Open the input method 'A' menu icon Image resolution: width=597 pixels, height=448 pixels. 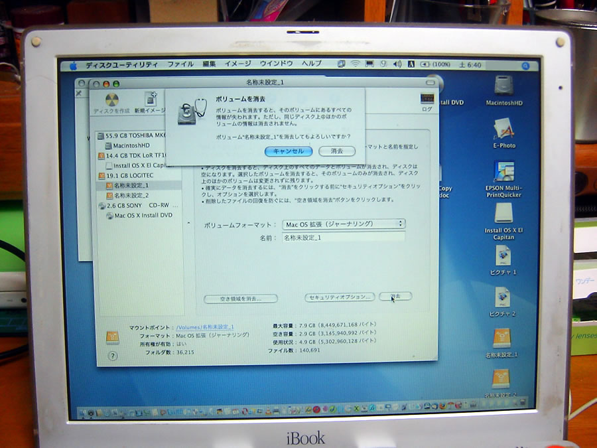click(411, 64)
